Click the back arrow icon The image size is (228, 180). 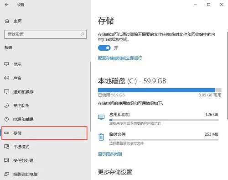[x=6, y=5]
